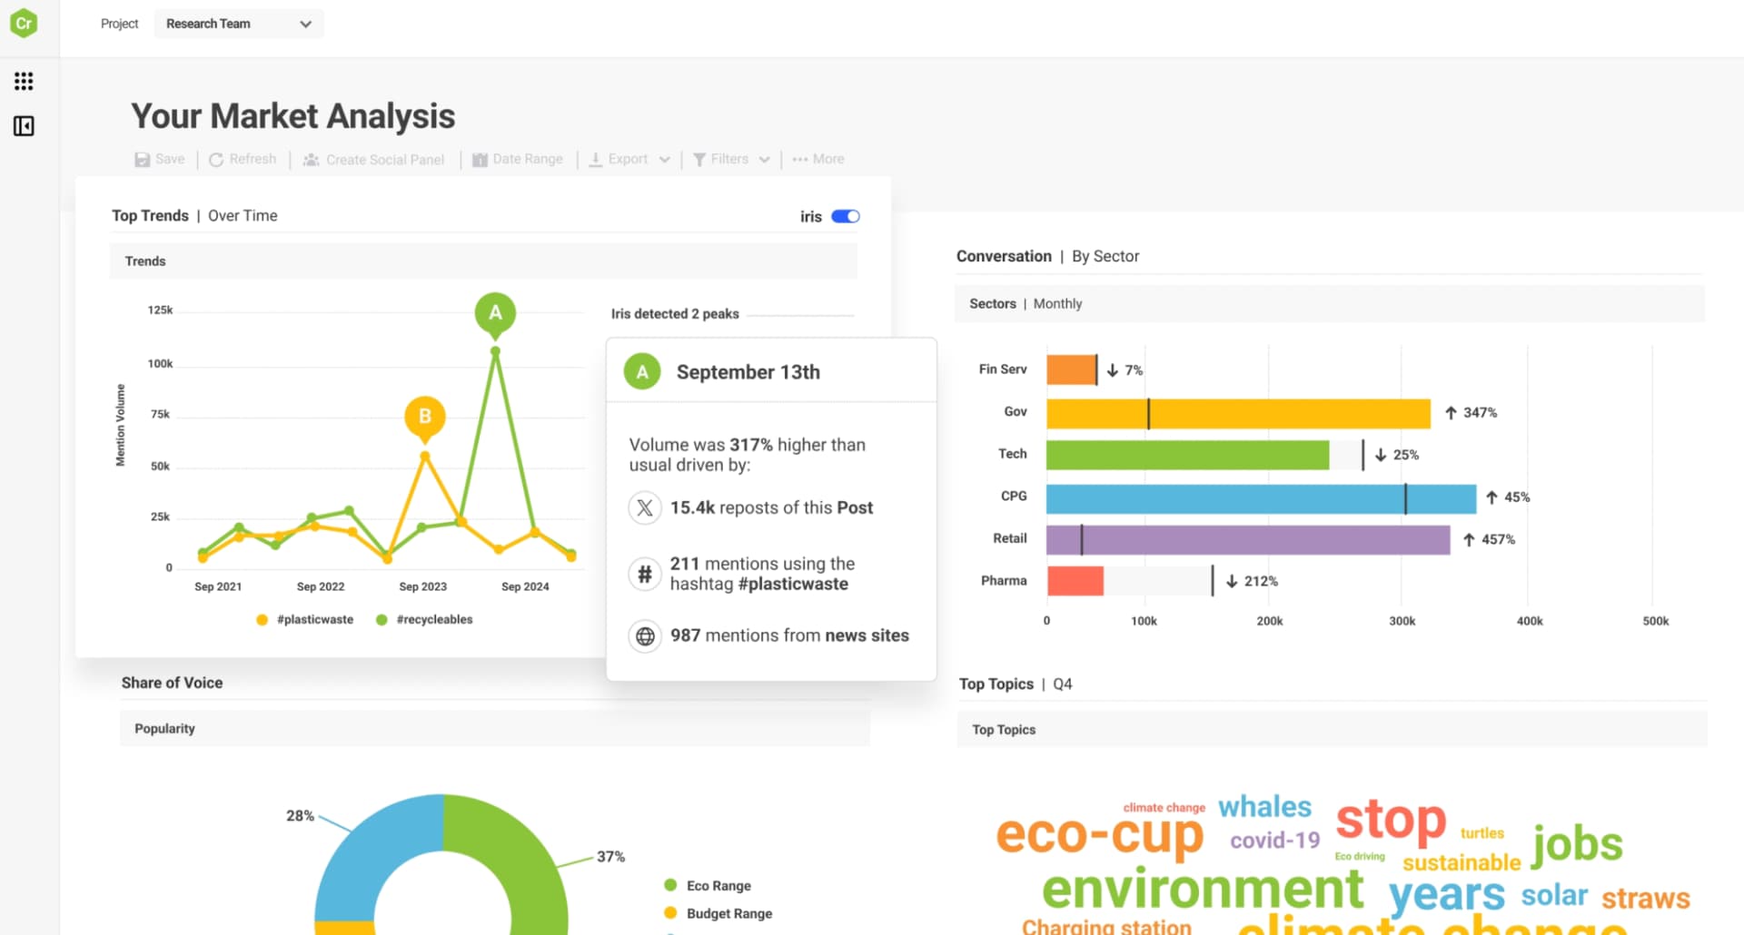The height and width of the screenshot is (935, 1744).
Task: Click the news sites link
Action: [x=867, y=635]
